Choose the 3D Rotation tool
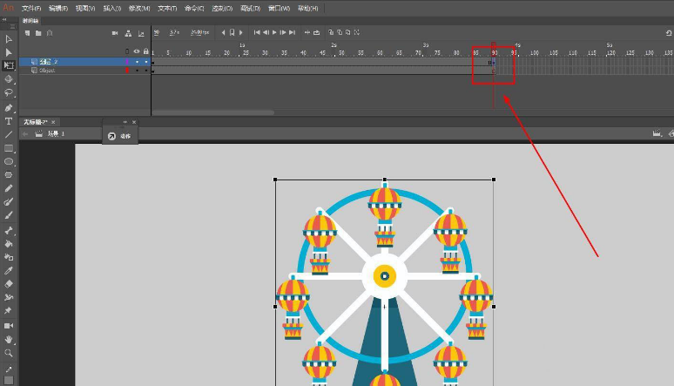 [9, 79]
